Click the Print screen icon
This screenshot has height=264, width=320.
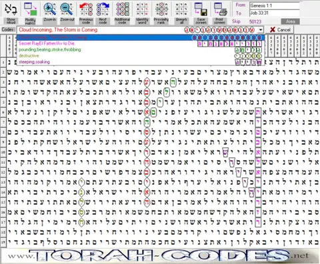[x=220, y=10]
